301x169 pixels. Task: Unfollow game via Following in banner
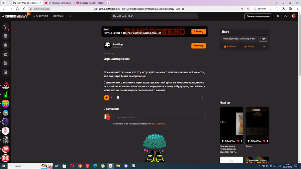tap(198, 31)
